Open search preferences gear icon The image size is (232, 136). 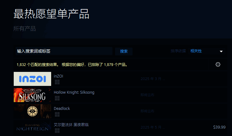[218, 64]
